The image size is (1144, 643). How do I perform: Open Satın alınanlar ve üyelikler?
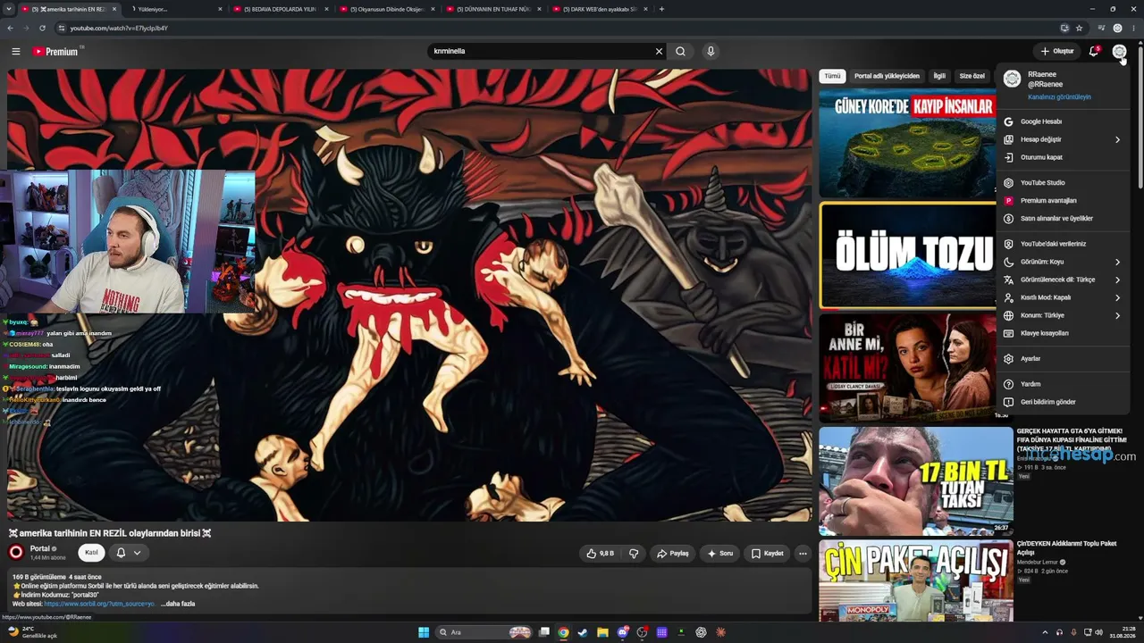(x=1063, y=218)
